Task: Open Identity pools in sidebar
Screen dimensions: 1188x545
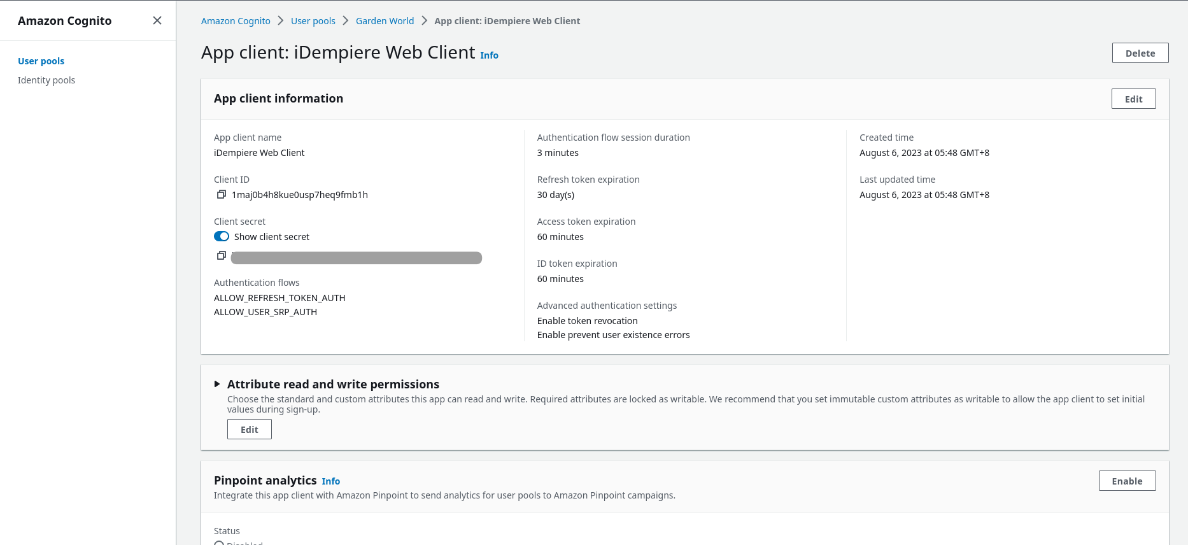Action: pos(46,80)
